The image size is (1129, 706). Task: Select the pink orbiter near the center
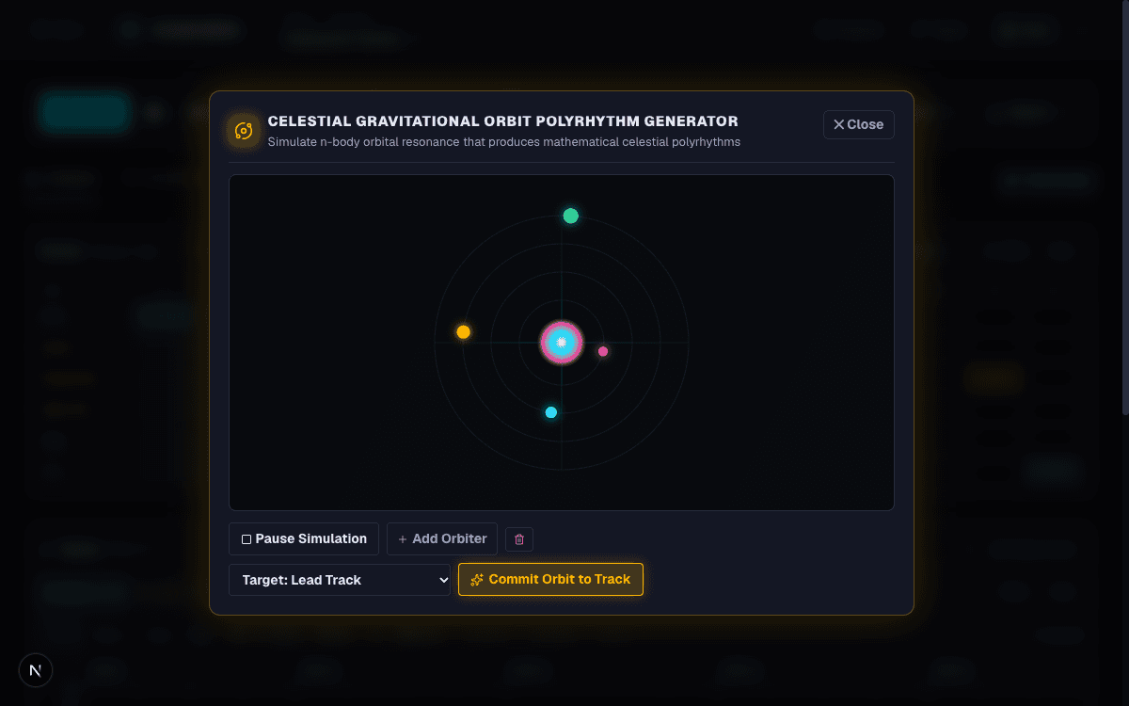click(603, 351)
